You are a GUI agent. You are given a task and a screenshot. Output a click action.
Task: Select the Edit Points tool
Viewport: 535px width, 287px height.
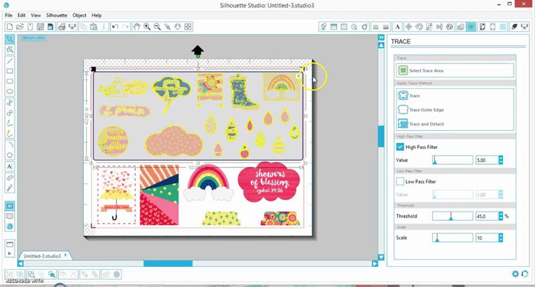click(x=9, y=49)
